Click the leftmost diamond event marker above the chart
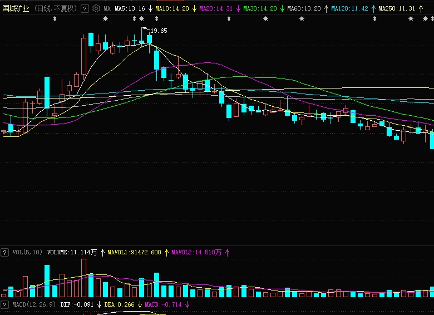 tap(55, 19)
